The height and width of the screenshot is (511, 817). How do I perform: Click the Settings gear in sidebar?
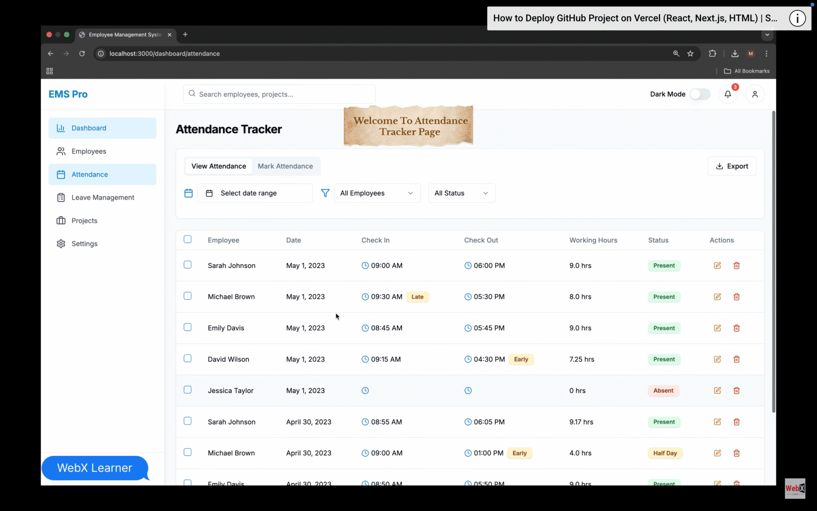click(x=61, y=244)
